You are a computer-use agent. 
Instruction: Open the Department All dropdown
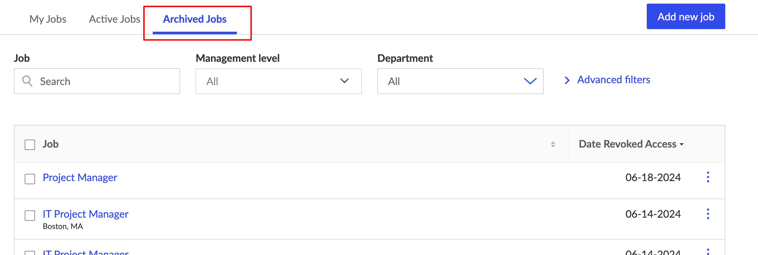460,81
